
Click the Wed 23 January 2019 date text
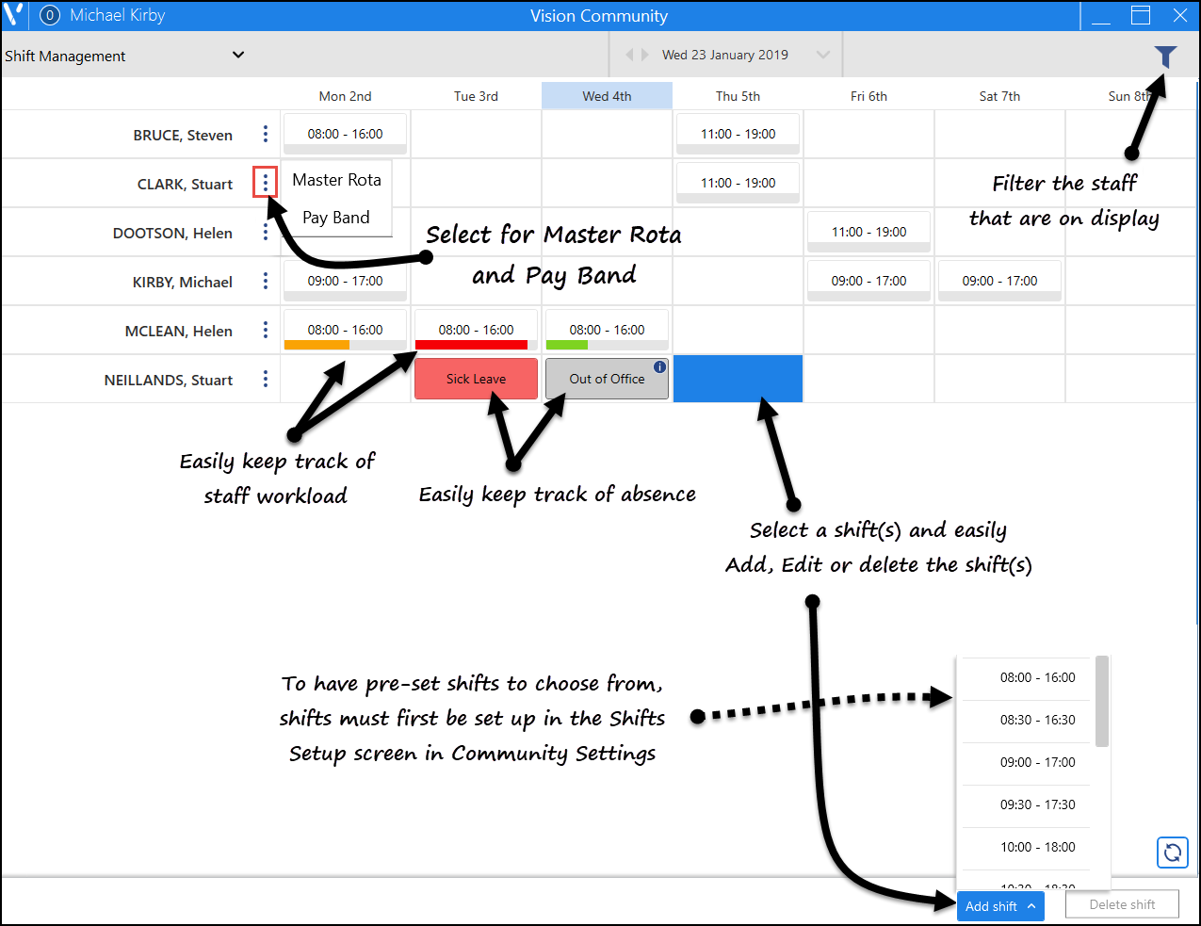pos(725,55)
